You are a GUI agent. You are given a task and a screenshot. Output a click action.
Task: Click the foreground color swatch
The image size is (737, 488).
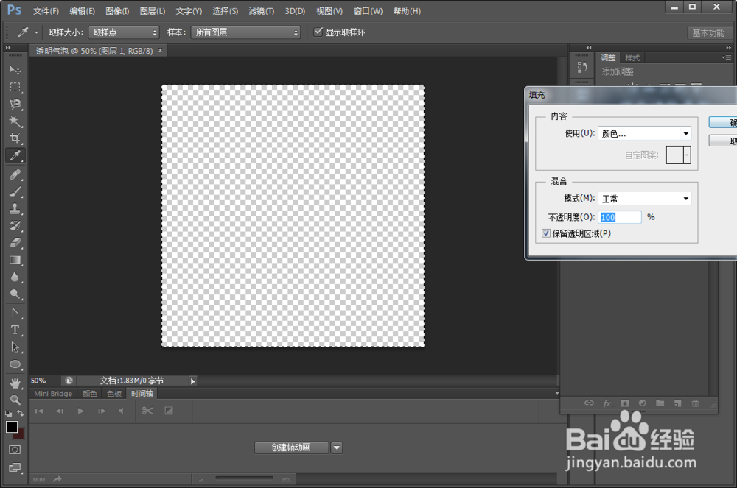tap(12, 427)
